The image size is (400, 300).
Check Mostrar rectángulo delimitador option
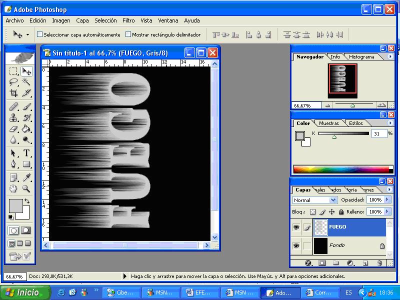pos(128,34)
